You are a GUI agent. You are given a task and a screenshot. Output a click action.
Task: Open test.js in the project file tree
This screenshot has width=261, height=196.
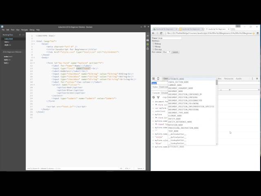click(6, 63)
